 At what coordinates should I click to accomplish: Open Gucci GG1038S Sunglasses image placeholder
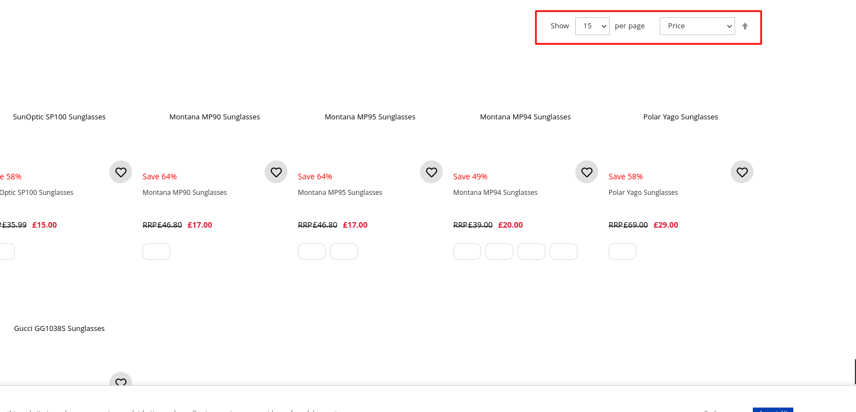pyautogui.click(x=59, y=329)
